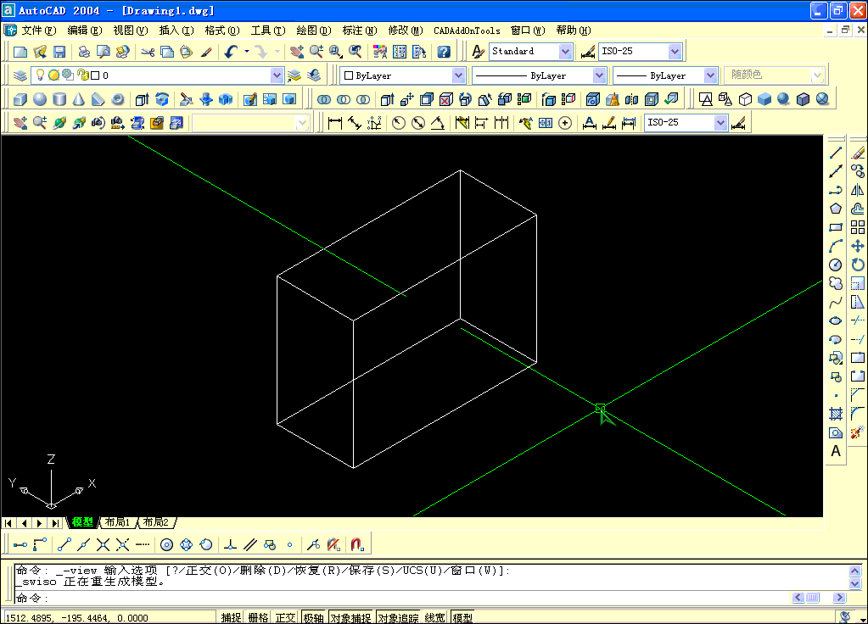
Task: Select the Wedge solid tool
Action: (98, 99)
